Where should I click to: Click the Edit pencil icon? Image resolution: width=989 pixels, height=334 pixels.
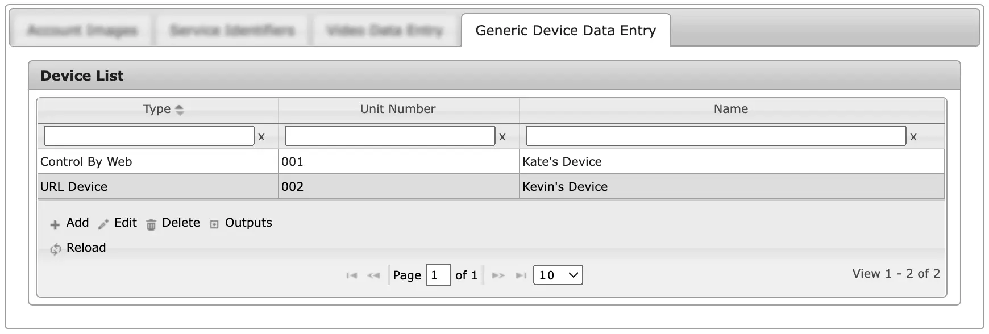tap(103, 225)
